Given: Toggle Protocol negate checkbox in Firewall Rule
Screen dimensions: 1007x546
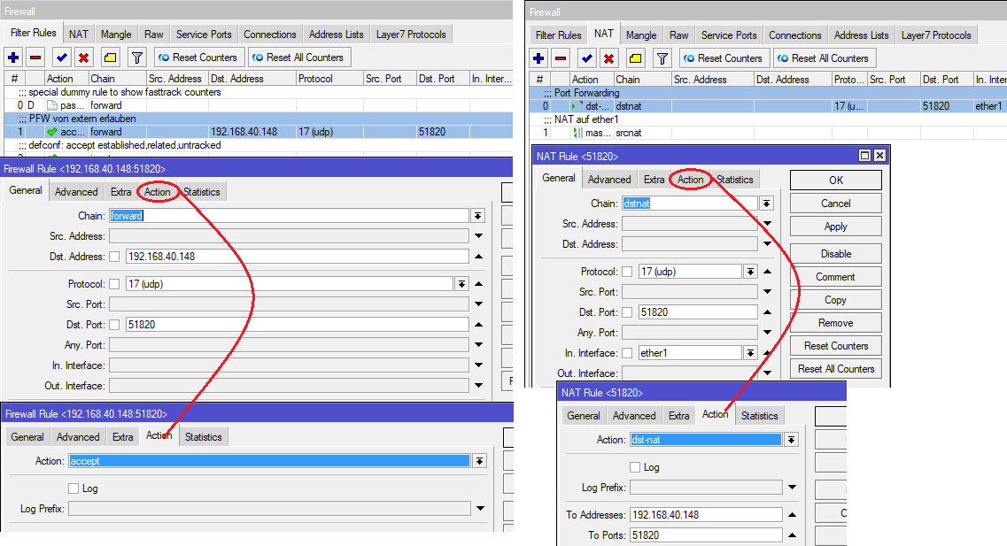Looking at the screenshot, I should click(x=114, y=284).
